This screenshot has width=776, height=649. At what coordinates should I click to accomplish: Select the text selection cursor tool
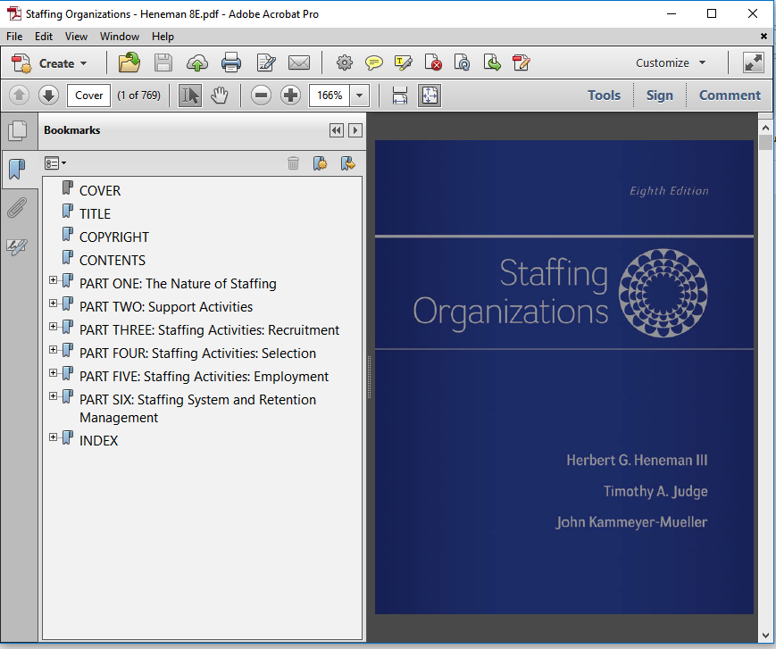pyautogui.click(x=190, y=95)
